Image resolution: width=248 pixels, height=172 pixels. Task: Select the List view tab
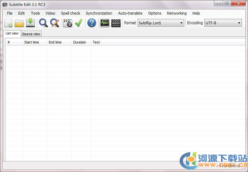click(x=12, y=33)
